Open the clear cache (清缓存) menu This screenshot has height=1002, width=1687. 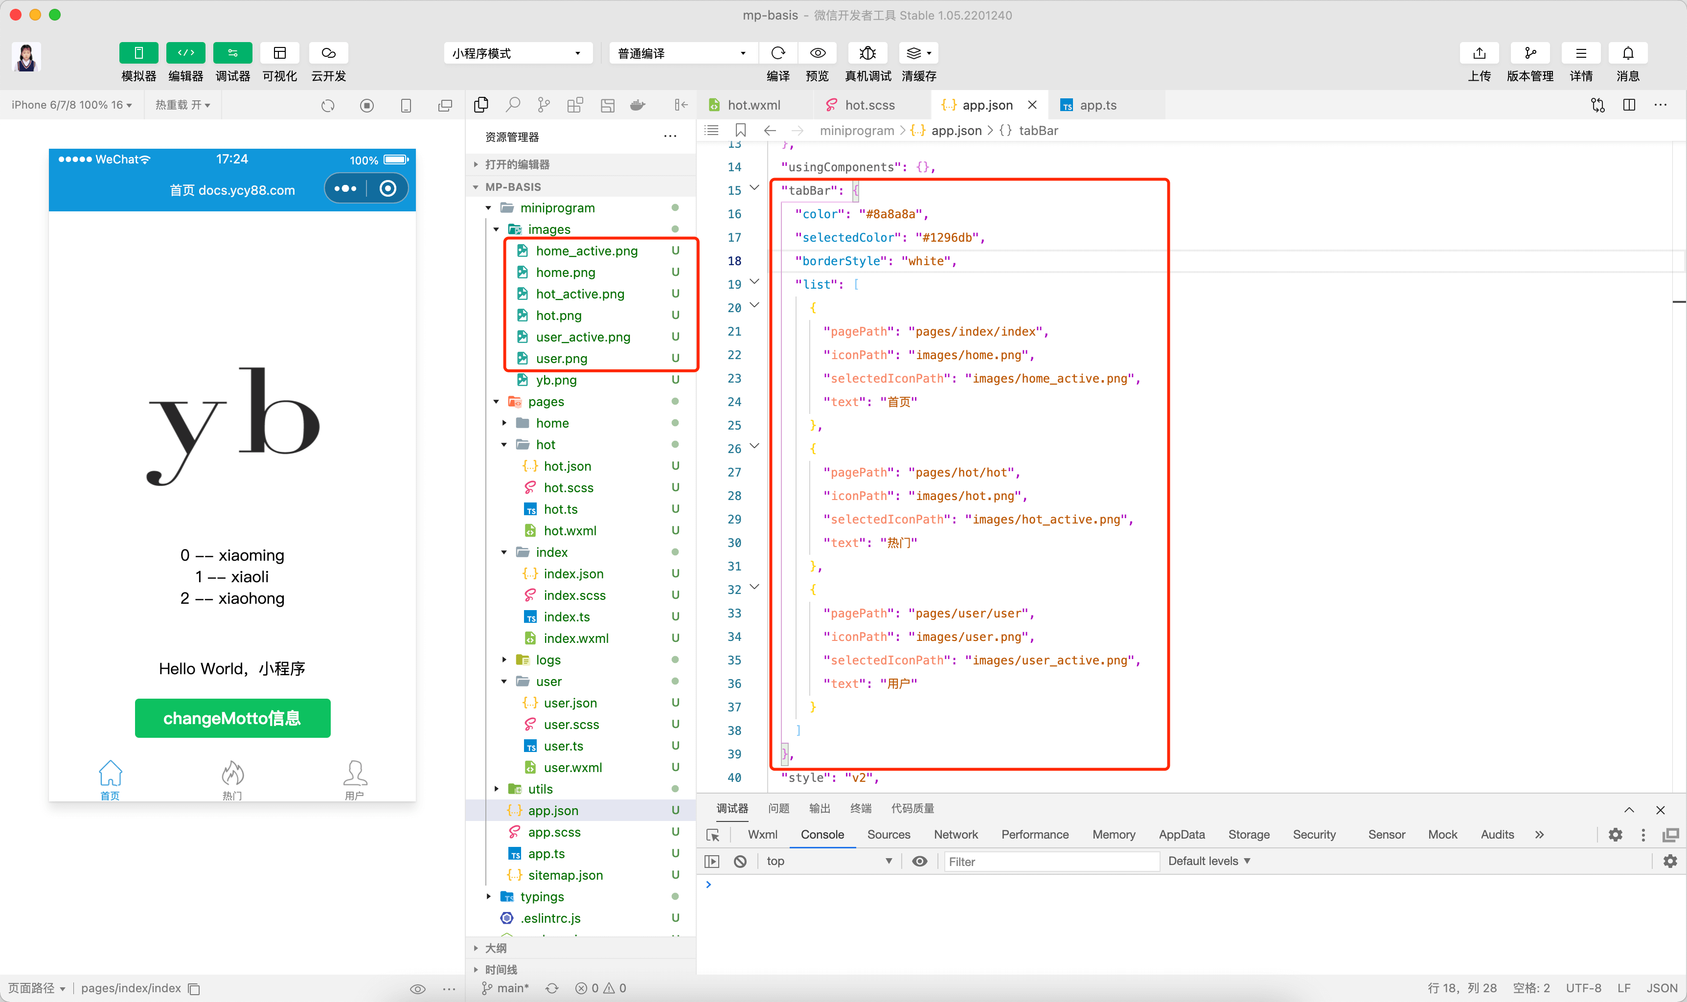pos(919,53)
